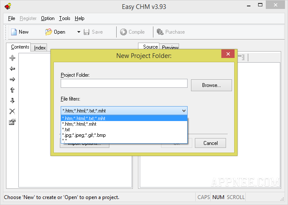Click the Easy CHM app icon in title bar
The width and height of the screenshot is (288, 205).
pyautogui.click(x=8, y=6)
